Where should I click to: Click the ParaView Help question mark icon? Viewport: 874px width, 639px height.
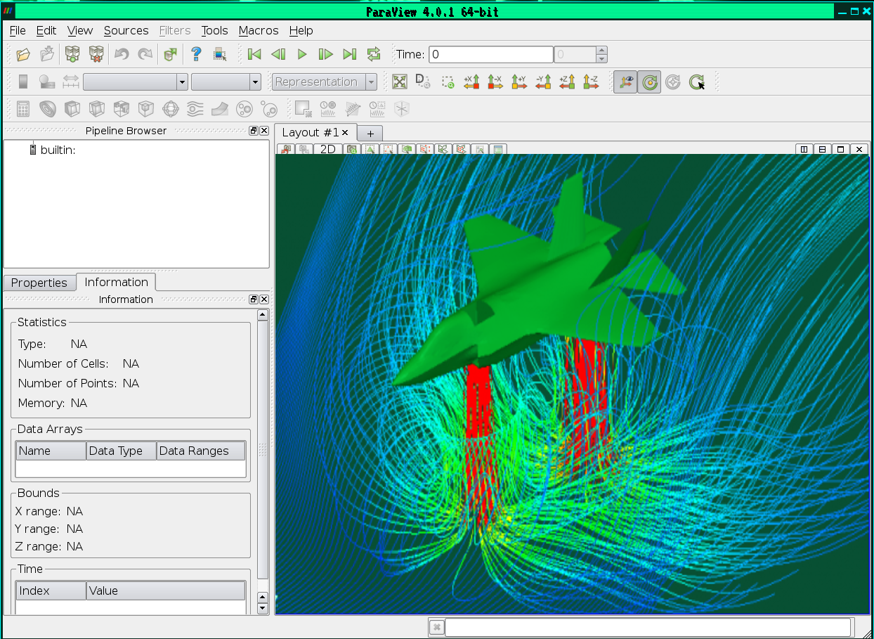point(197,54)
